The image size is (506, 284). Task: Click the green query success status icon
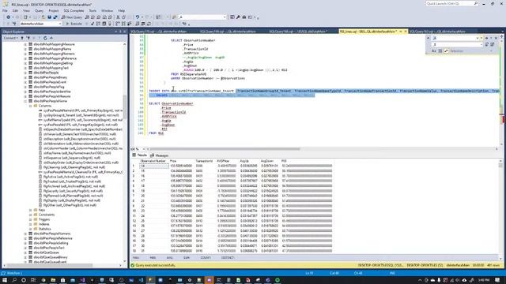point(132,265)
